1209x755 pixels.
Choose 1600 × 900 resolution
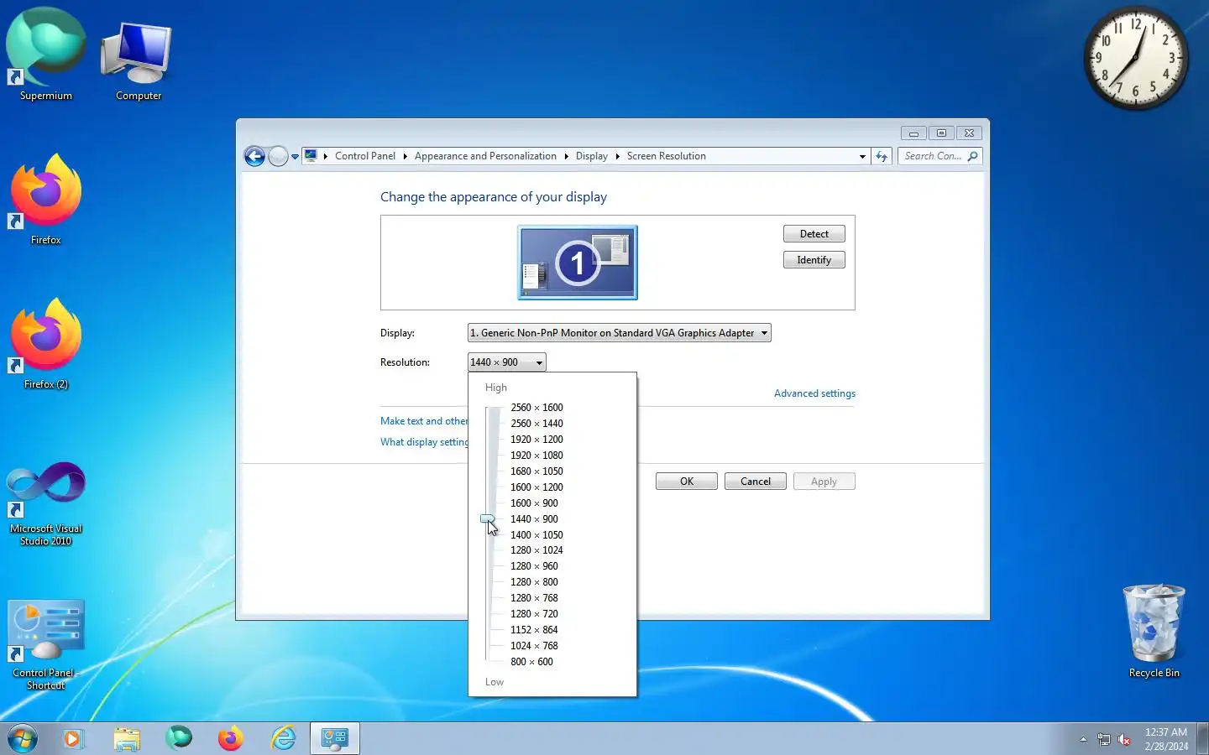tap(534, 503)
